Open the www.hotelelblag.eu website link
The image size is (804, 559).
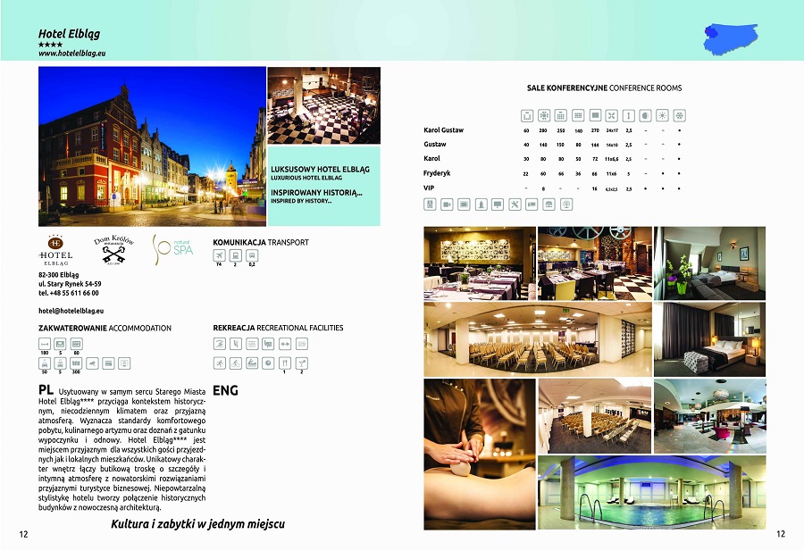click(71, 53)
